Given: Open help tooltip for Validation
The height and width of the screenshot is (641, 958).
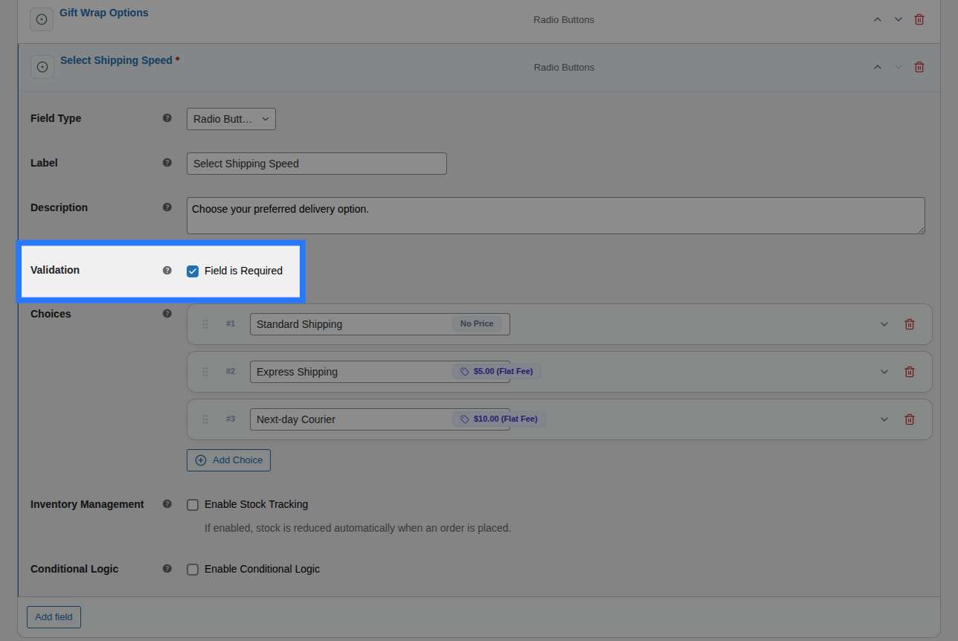Looking at the screenshot, I should click(167, 270).
